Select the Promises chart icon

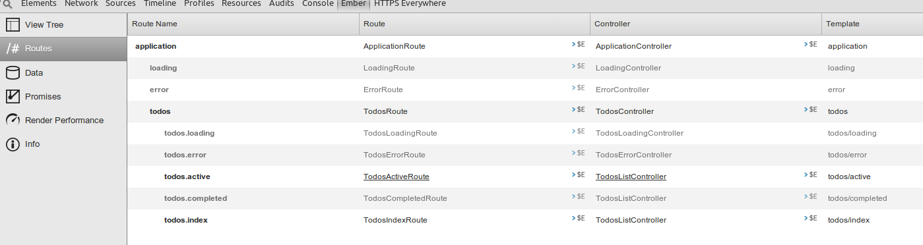coord(13,96)
